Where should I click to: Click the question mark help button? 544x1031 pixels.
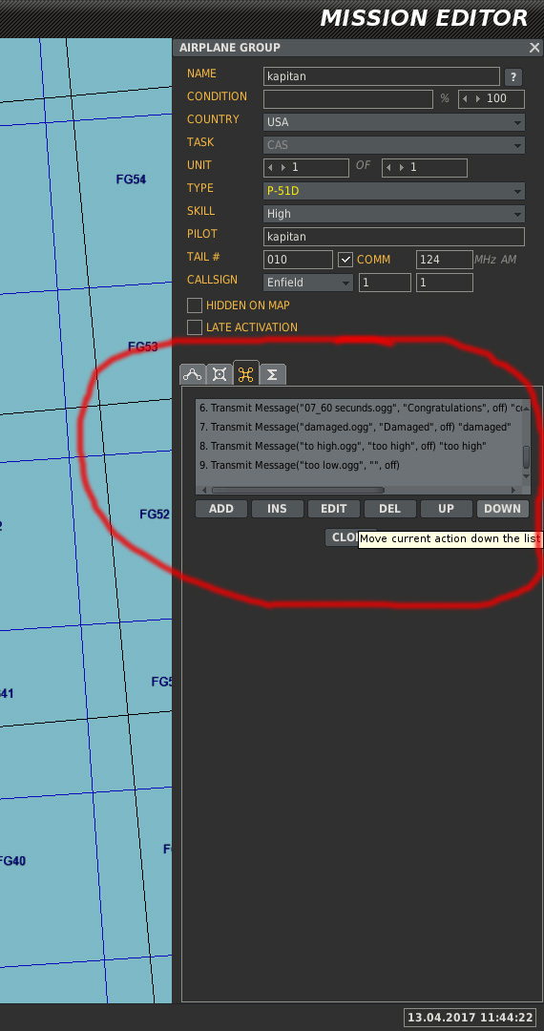point(513,77)
